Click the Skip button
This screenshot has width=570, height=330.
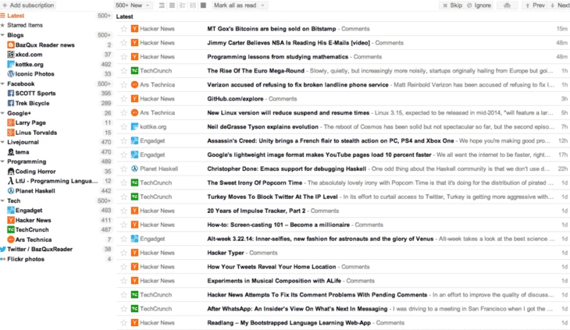pos(453,5)
